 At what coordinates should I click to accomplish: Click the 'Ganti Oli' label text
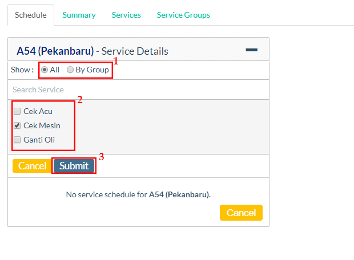[39, 140]
